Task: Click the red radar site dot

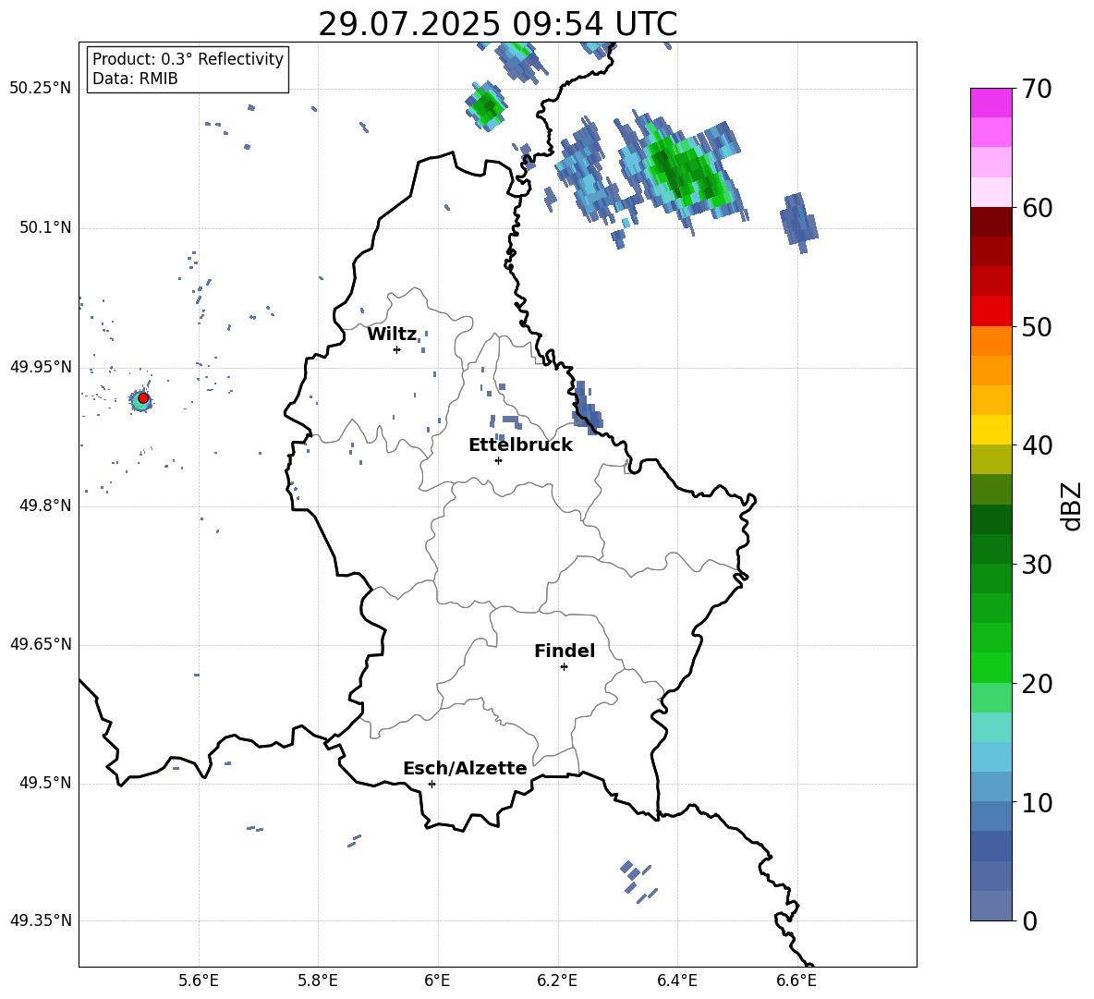Action: click(x=143, y=398)
